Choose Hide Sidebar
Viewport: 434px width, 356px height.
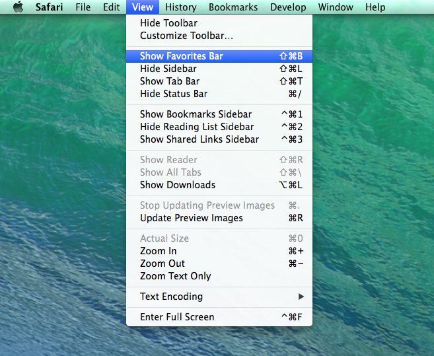pyautogui.click(x=219, y=69)
